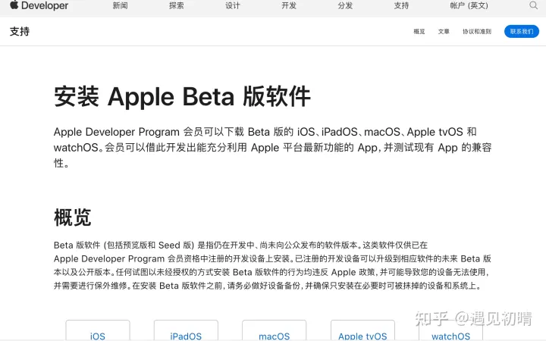Screen dimensions: 546x341
Task: Open 协议和准则 link
Action: pyautogui.click(x=477, y=32)
